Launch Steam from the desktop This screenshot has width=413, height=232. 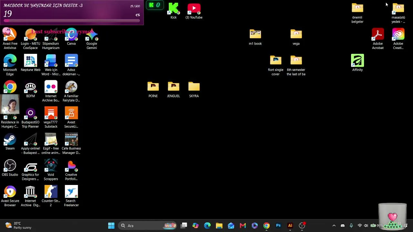click(10, 142)
